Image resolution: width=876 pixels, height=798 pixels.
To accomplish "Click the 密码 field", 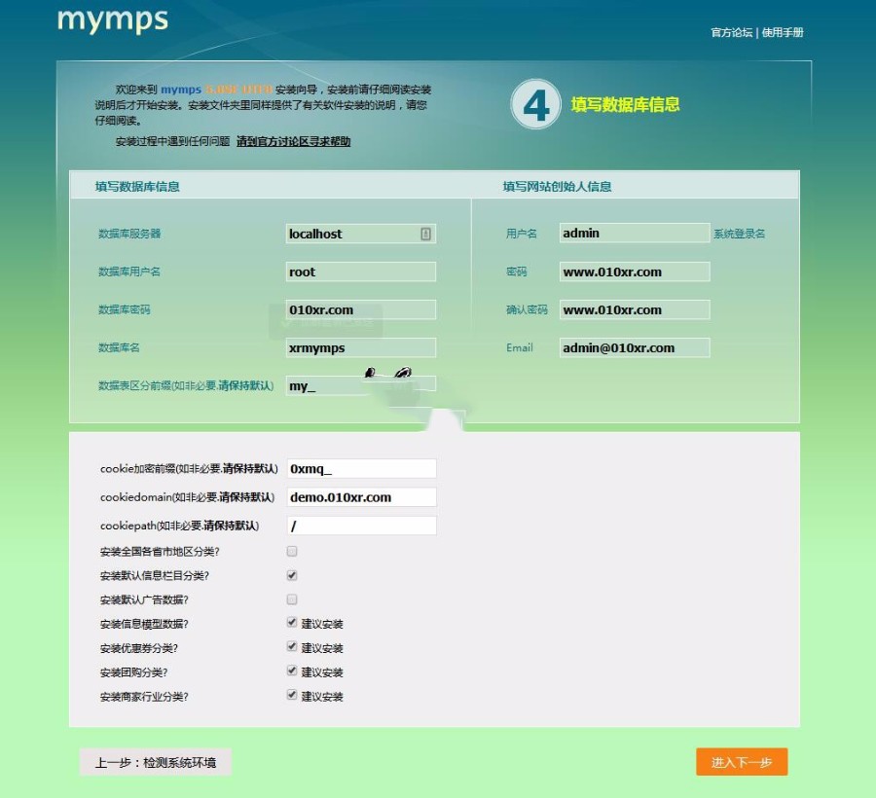I will point(635,272).
